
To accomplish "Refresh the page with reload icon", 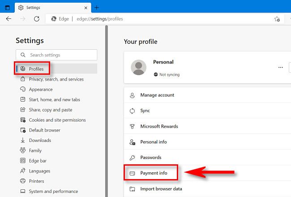I will coord(37,19).
